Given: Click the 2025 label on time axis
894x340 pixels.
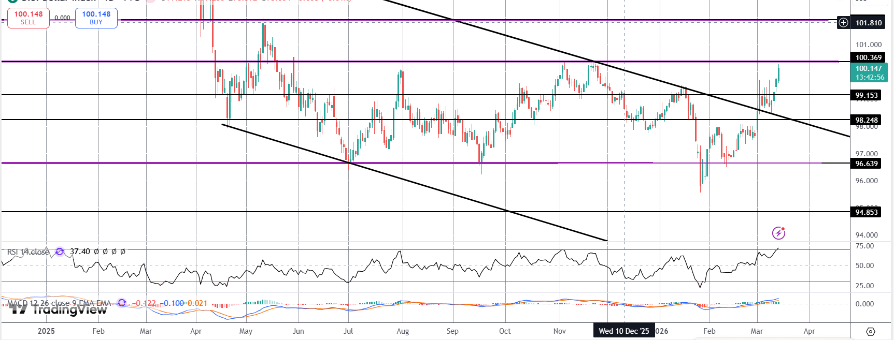Looking at the screenshot, I should 46,331.
